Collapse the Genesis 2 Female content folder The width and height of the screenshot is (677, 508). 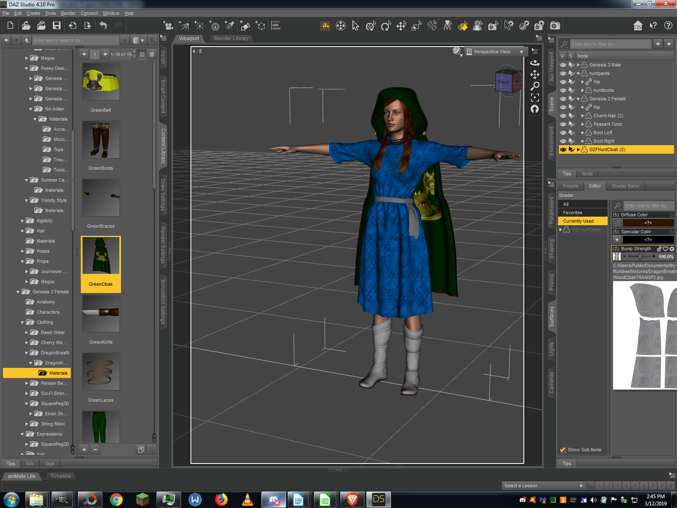tap(18, 292)
